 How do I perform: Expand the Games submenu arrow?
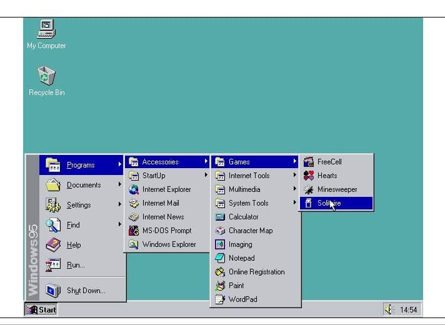[294, 161]
